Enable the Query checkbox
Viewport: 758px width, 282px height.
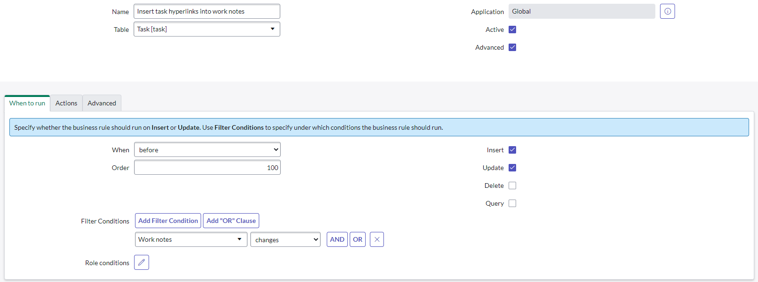point(512,203)
